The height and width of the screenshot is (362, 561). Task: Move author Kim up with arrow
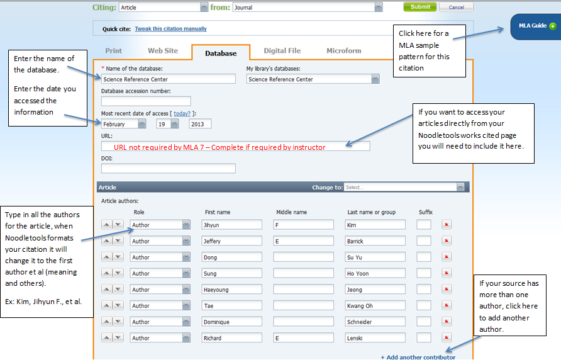coord(107,225)
